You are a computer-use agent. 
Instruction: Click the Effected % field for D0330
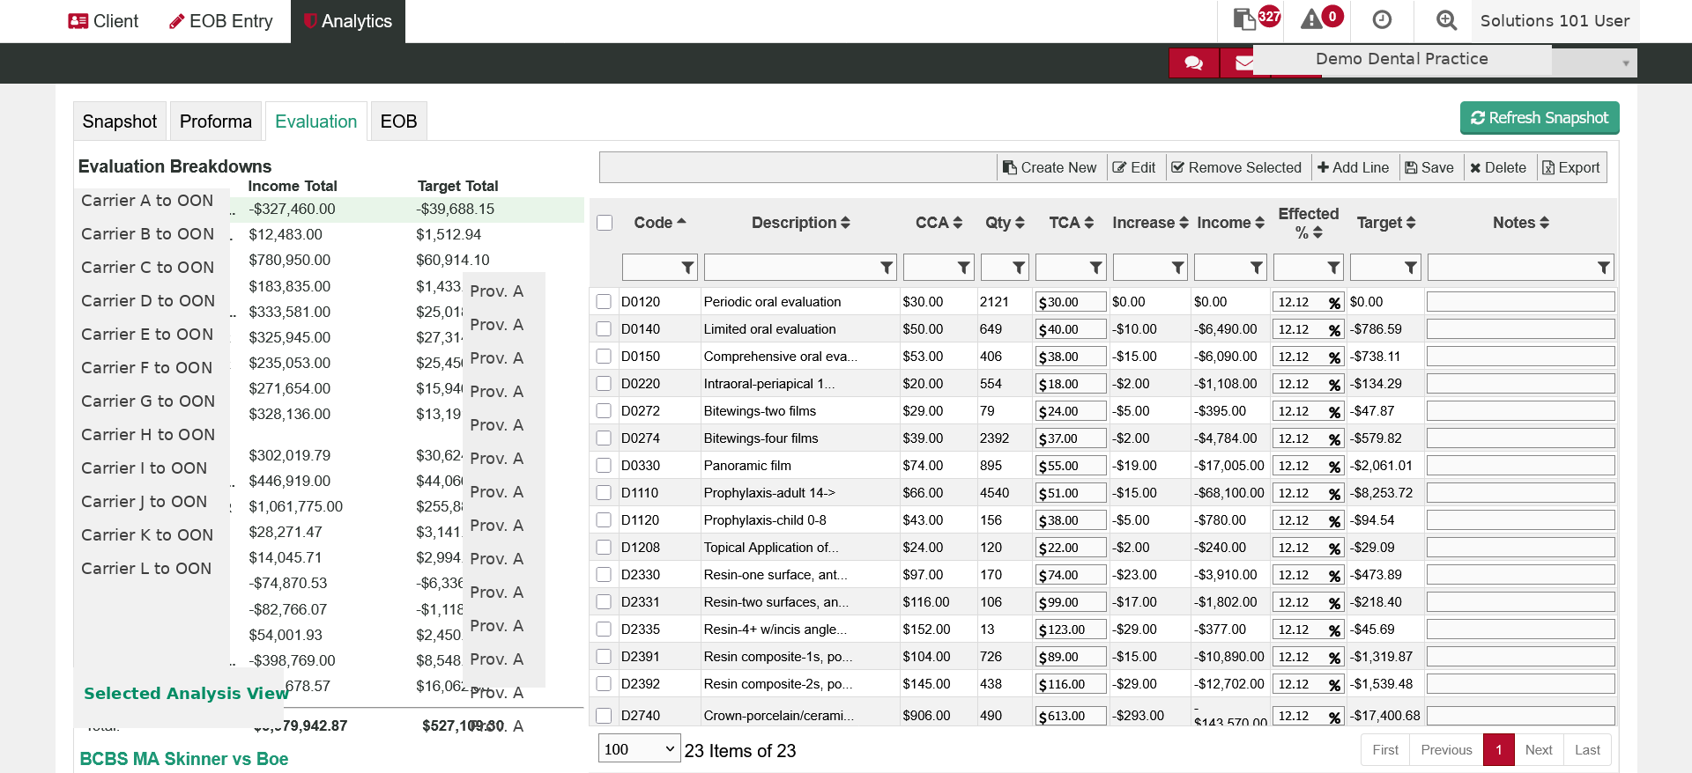tap(1308, 466)
